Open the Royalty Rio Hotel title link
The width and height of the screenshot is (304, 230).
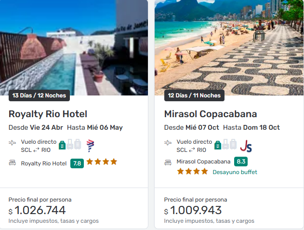point(48,114)
